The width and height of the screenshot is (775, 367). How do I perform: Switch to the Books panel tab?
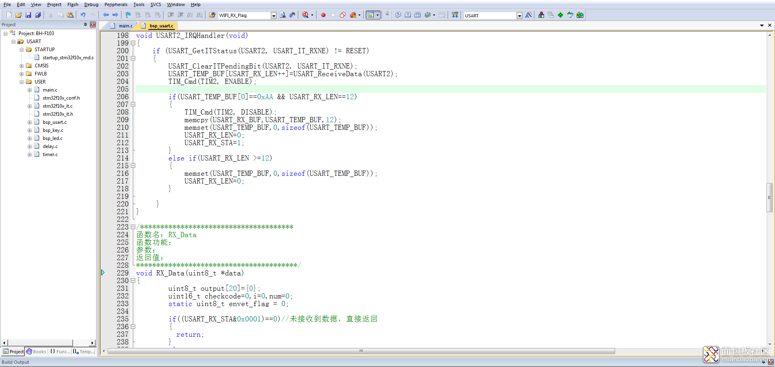[x=36, y=352]
